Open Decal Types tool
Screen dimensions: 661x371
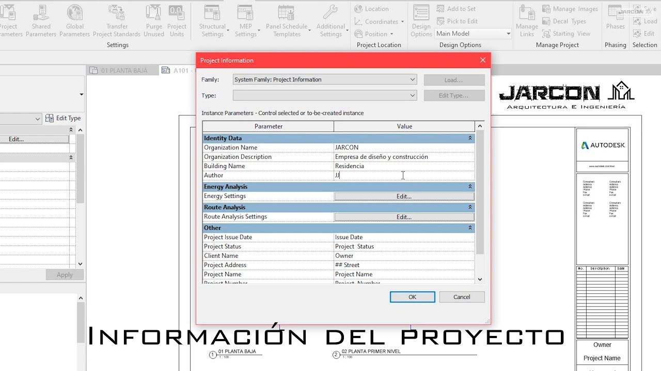pos(564,21)
